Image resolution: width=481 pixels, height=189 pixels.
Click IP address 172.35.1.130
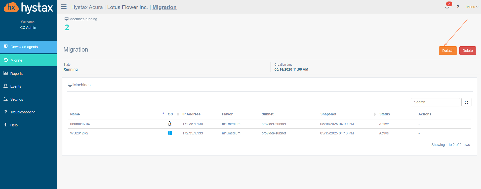pos(193,124)
